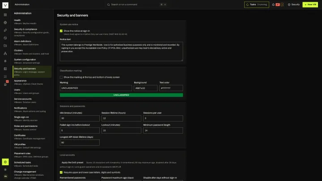Image resolution: width=322 pixels, height=181 pixels.
Task: Edit the Idle timeout (minutes) field
Action: 80,118
